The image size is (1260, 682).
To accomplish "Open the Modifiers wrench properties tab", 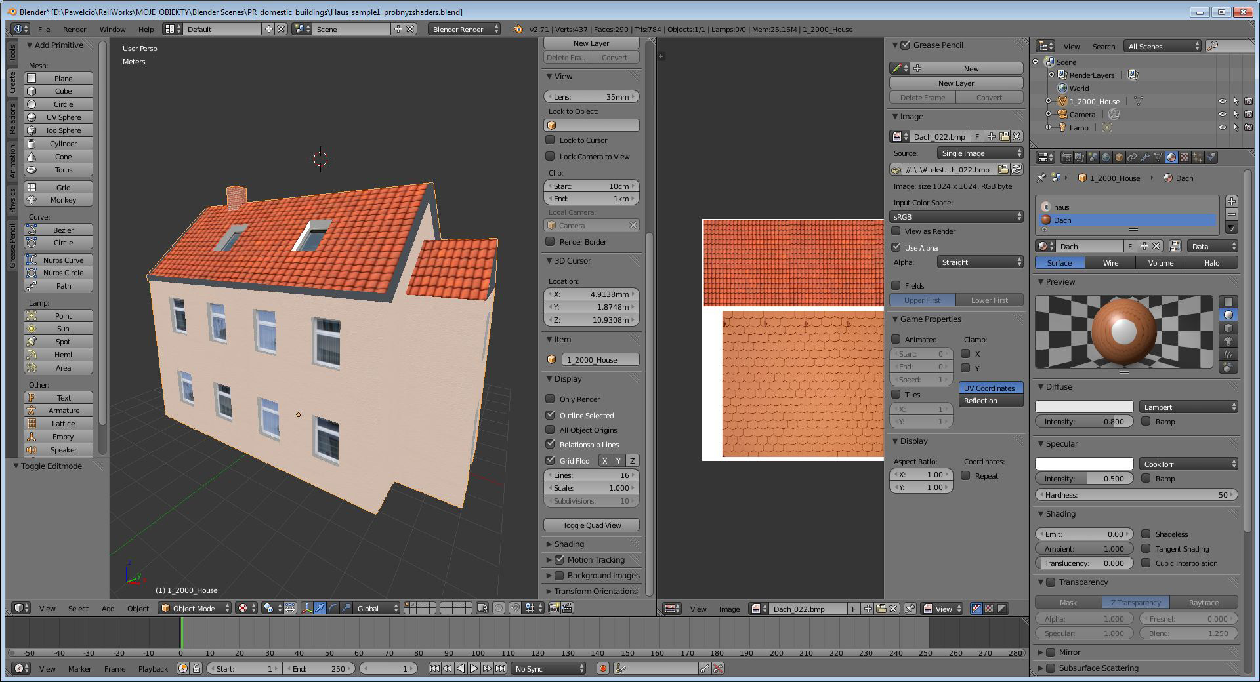I will [x=1145, y=157].
